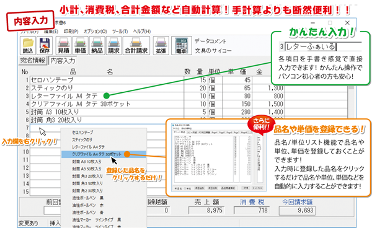372x228 pixels.
Task: Select the 内容入力 tab
Action: (63, 61)
